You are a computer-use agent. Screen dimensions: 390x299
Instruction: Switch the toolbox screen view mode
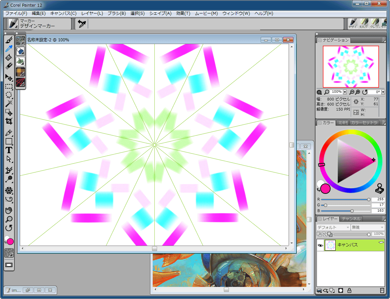[x=9, y=265]
